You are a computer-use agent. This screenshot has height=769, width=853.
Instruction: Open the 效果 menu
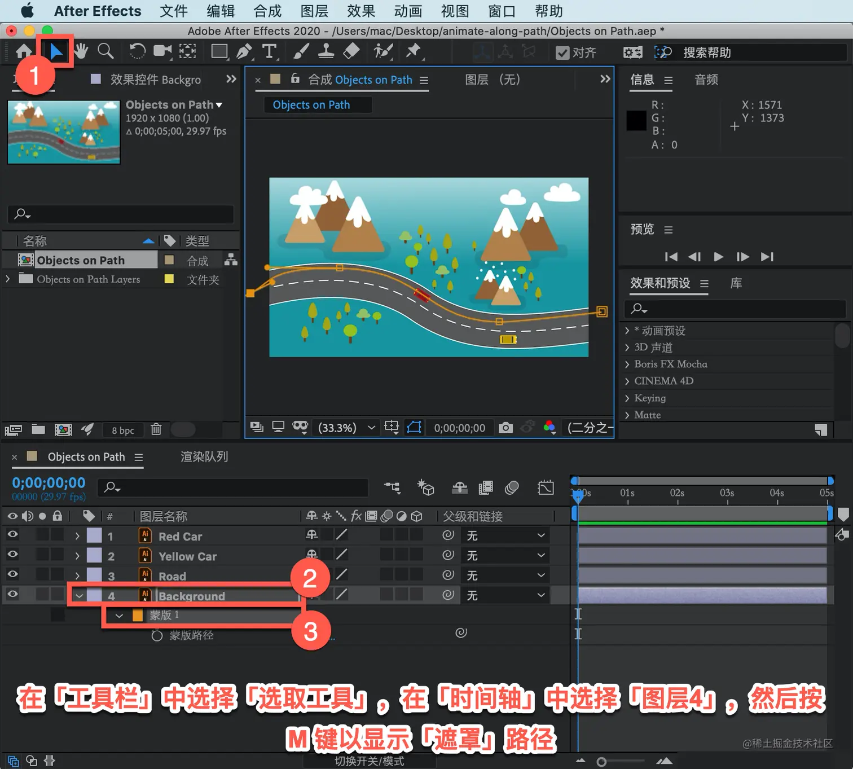click(361, 11)
